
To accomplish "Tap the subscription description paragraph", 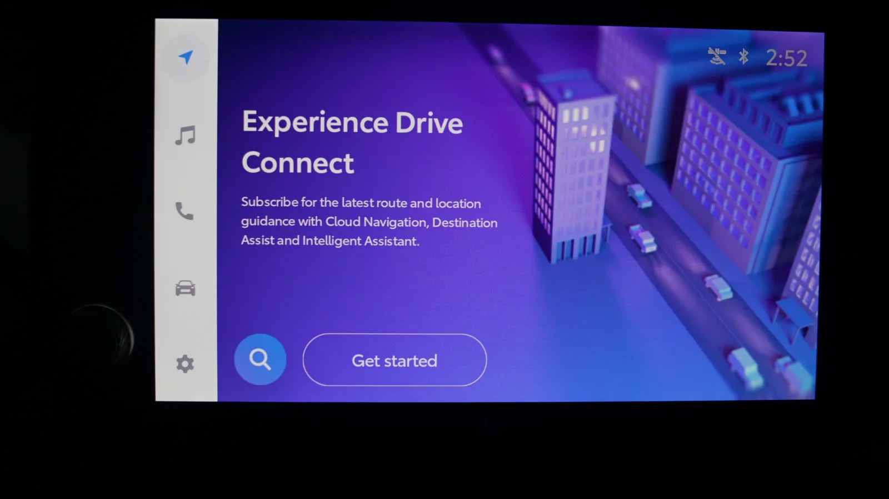I will pos(369,221).
